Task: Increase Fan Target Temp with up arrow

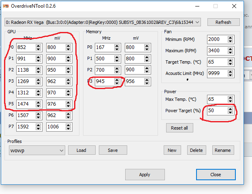Action: pyautogui.click(x=230, y=60)
